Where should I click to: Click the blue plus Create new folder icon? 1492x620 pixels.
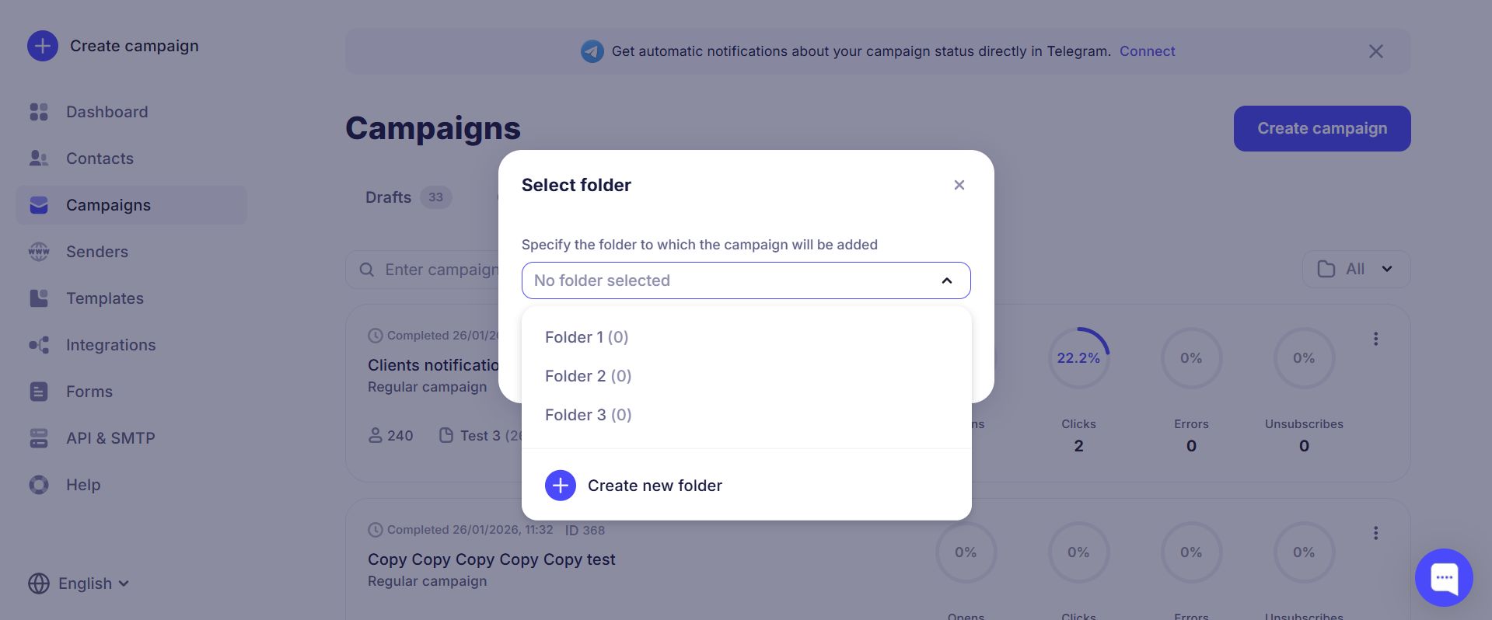coord(560,486)
